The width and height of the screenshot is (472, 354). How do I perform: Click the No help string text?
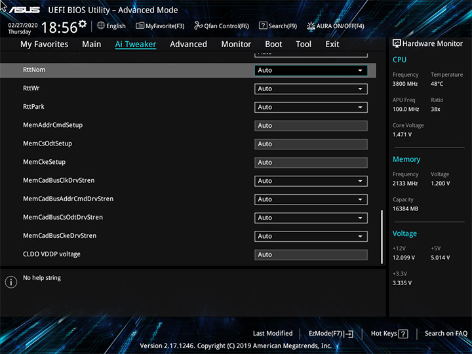click(42, 278)
